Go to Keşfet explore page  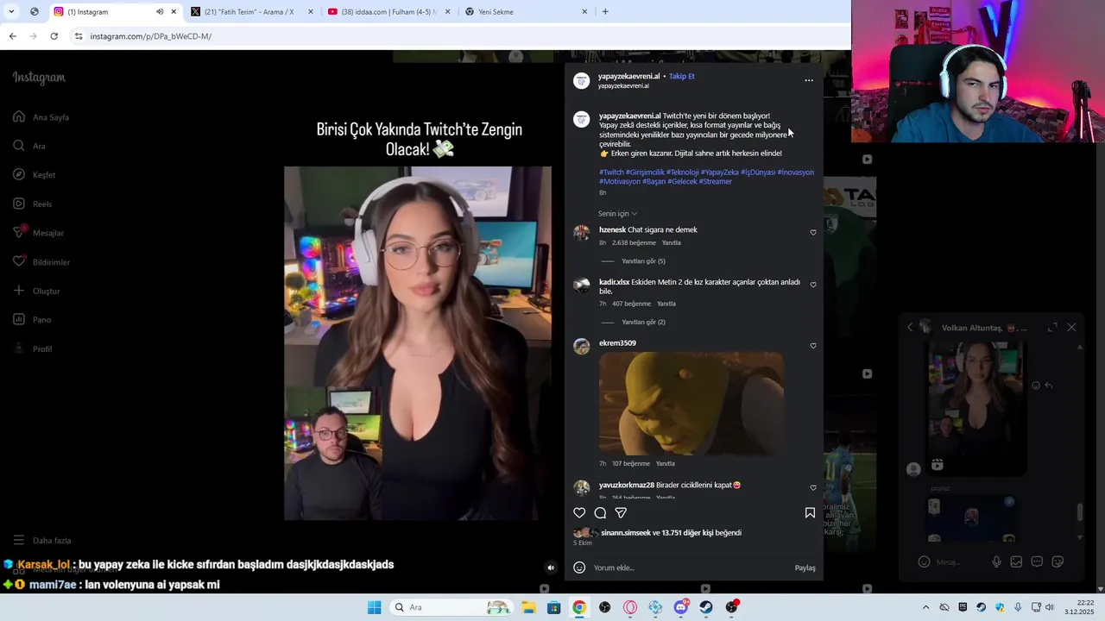pos(35,175)
